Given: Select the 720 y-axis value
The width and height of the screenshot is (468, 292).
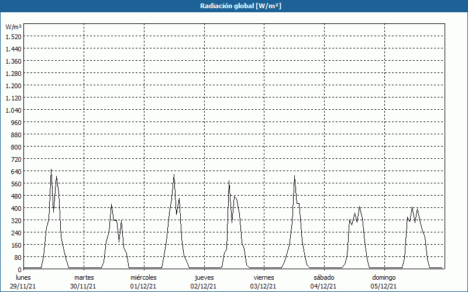Looking at the screenshot, I should (16, 159).
